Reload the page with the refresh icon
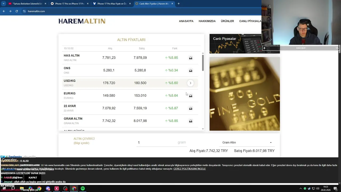 pos(17,11)
